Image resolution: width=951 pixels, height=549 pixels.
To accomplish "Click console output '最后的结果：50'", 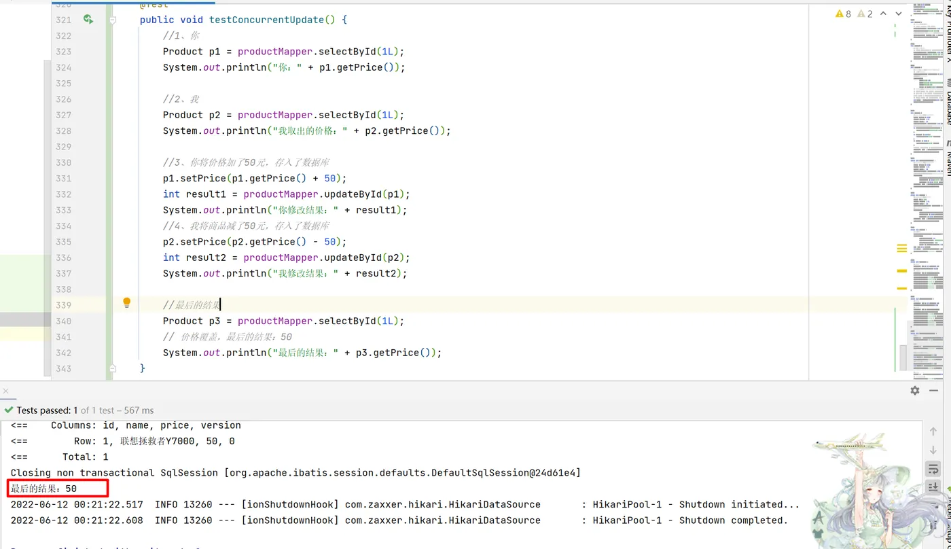I will (x=43, y=489).
